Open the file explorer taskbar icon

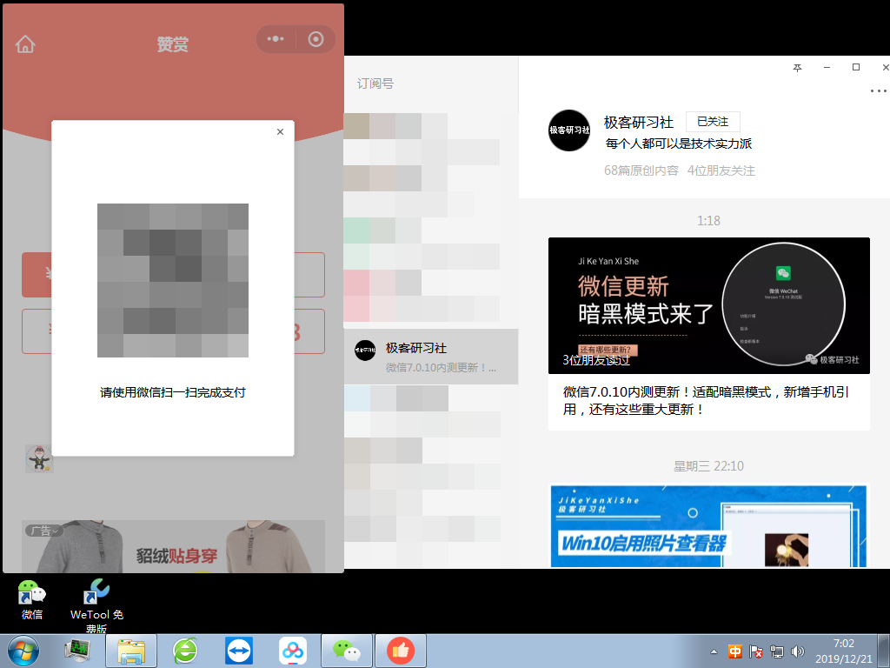[131, 651]
